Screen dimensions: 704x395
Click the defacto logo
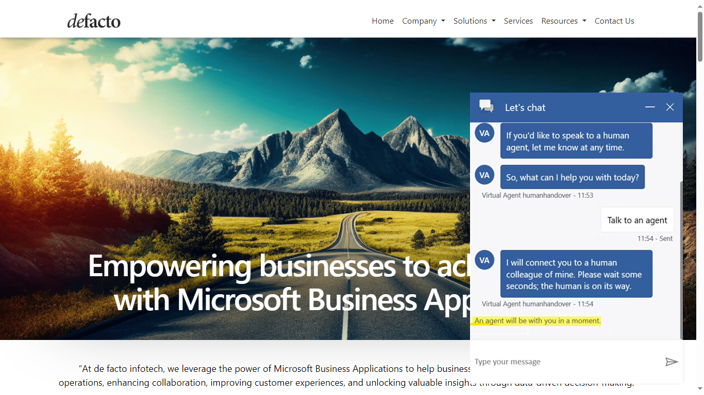point(94,21)
